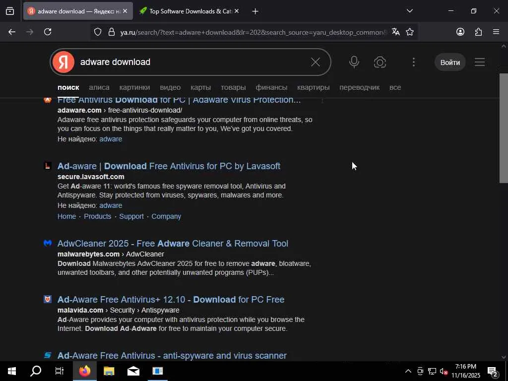508x381 pixels.
Task: Open notification center with 2 notifications
Action: [x=493, y=372]
